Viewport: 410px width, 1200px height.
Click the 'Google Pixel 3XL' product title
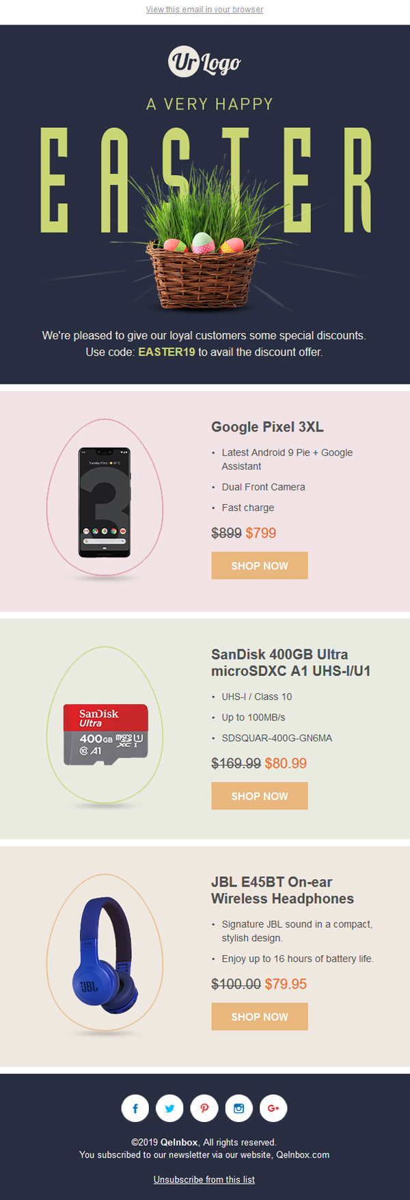click(267, 427)
